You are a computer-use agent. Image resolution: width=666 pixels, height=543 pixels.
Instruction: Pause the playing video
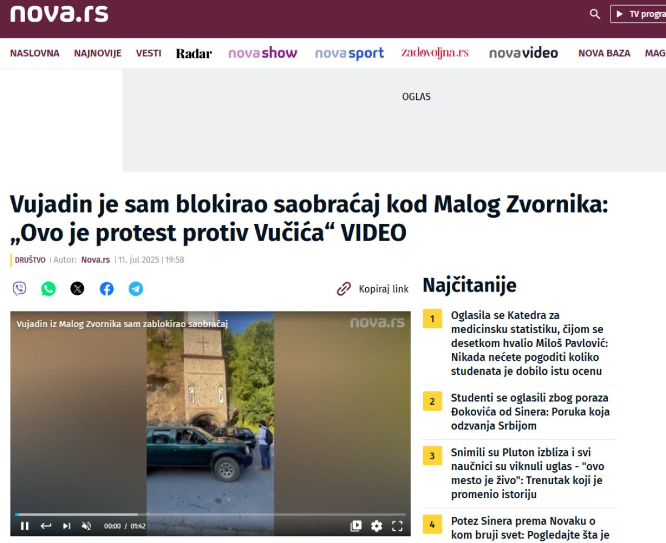[24, 526]
